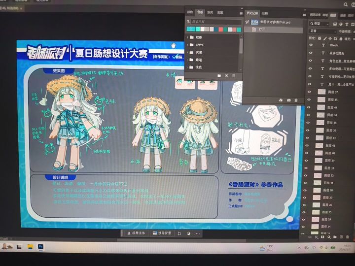Click 移除背景 in contextual task bar

pos(162,233)
